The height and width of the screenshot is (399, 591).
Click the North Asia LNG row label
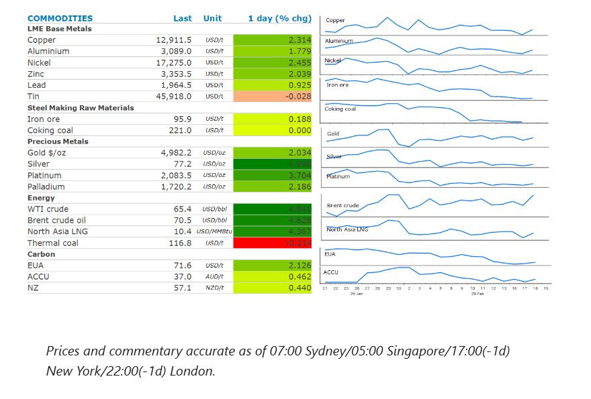coord(58,231)
